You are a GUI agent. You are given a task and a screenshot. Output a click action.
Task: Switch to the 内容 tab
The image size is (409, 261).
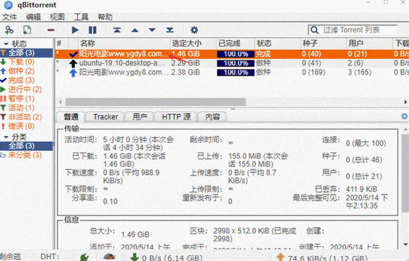point(213,117)
